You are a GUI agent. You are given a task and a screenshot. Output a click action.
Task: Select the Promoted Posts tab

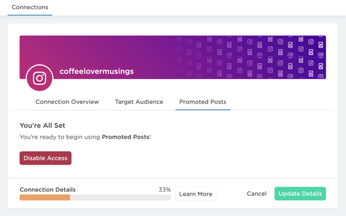[203, 102]
